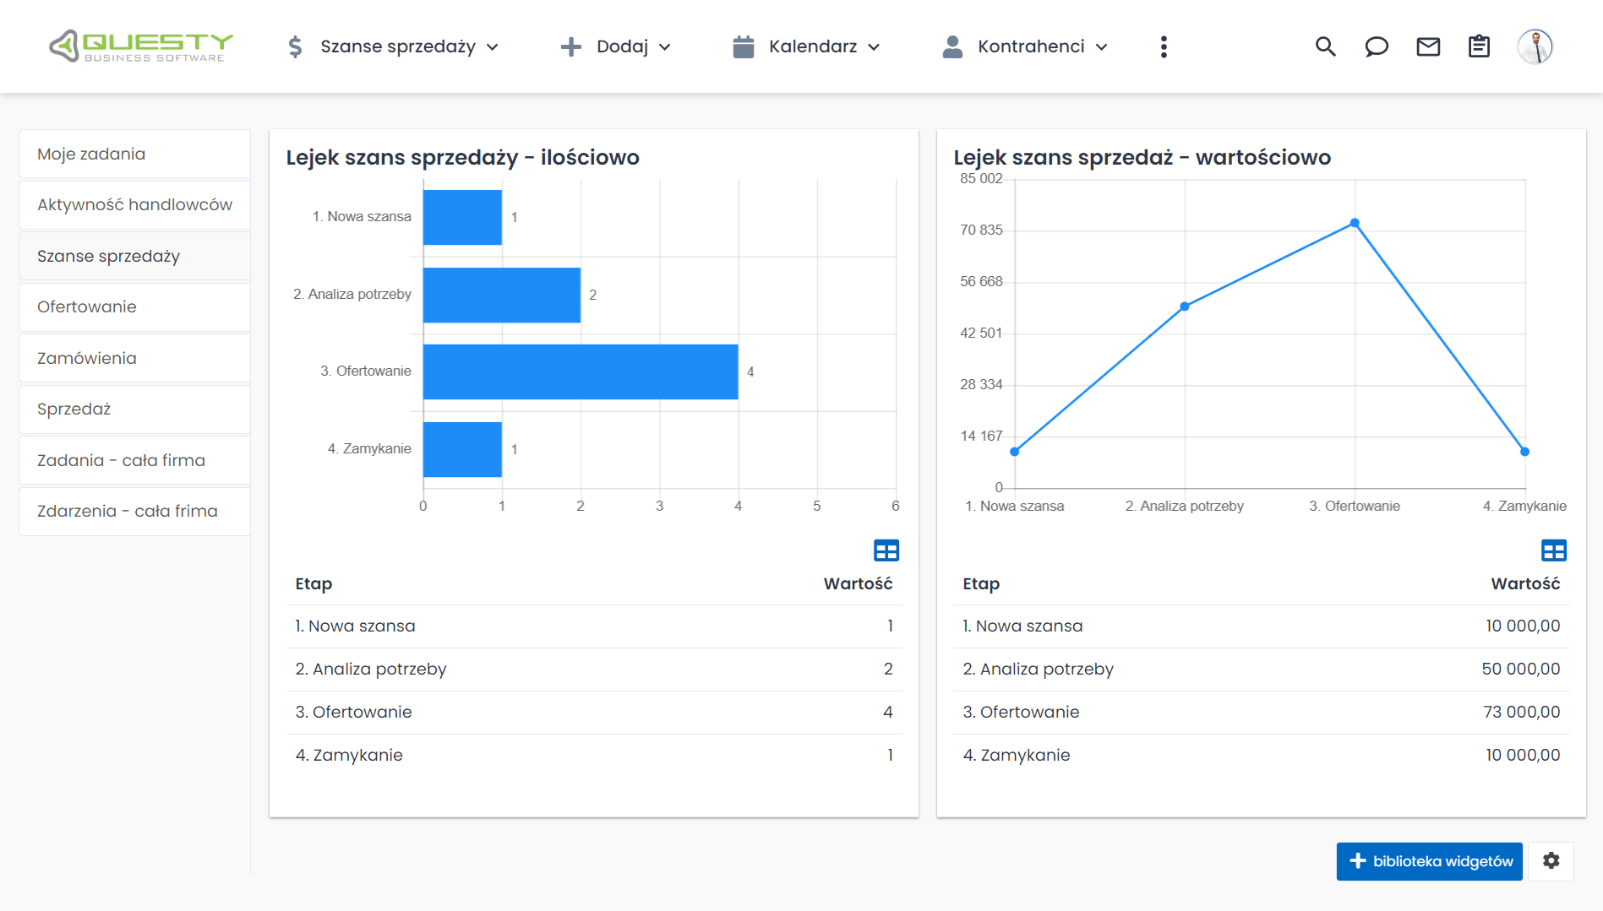Select Aktywność handlowców sidebar tab
Viewport: 1603px width, 911px height.
click(x=134, y=205)
